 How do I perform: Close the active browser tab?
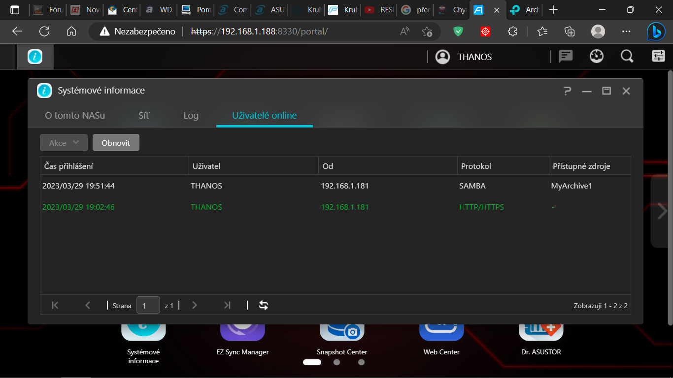click(x=497, y=10)
